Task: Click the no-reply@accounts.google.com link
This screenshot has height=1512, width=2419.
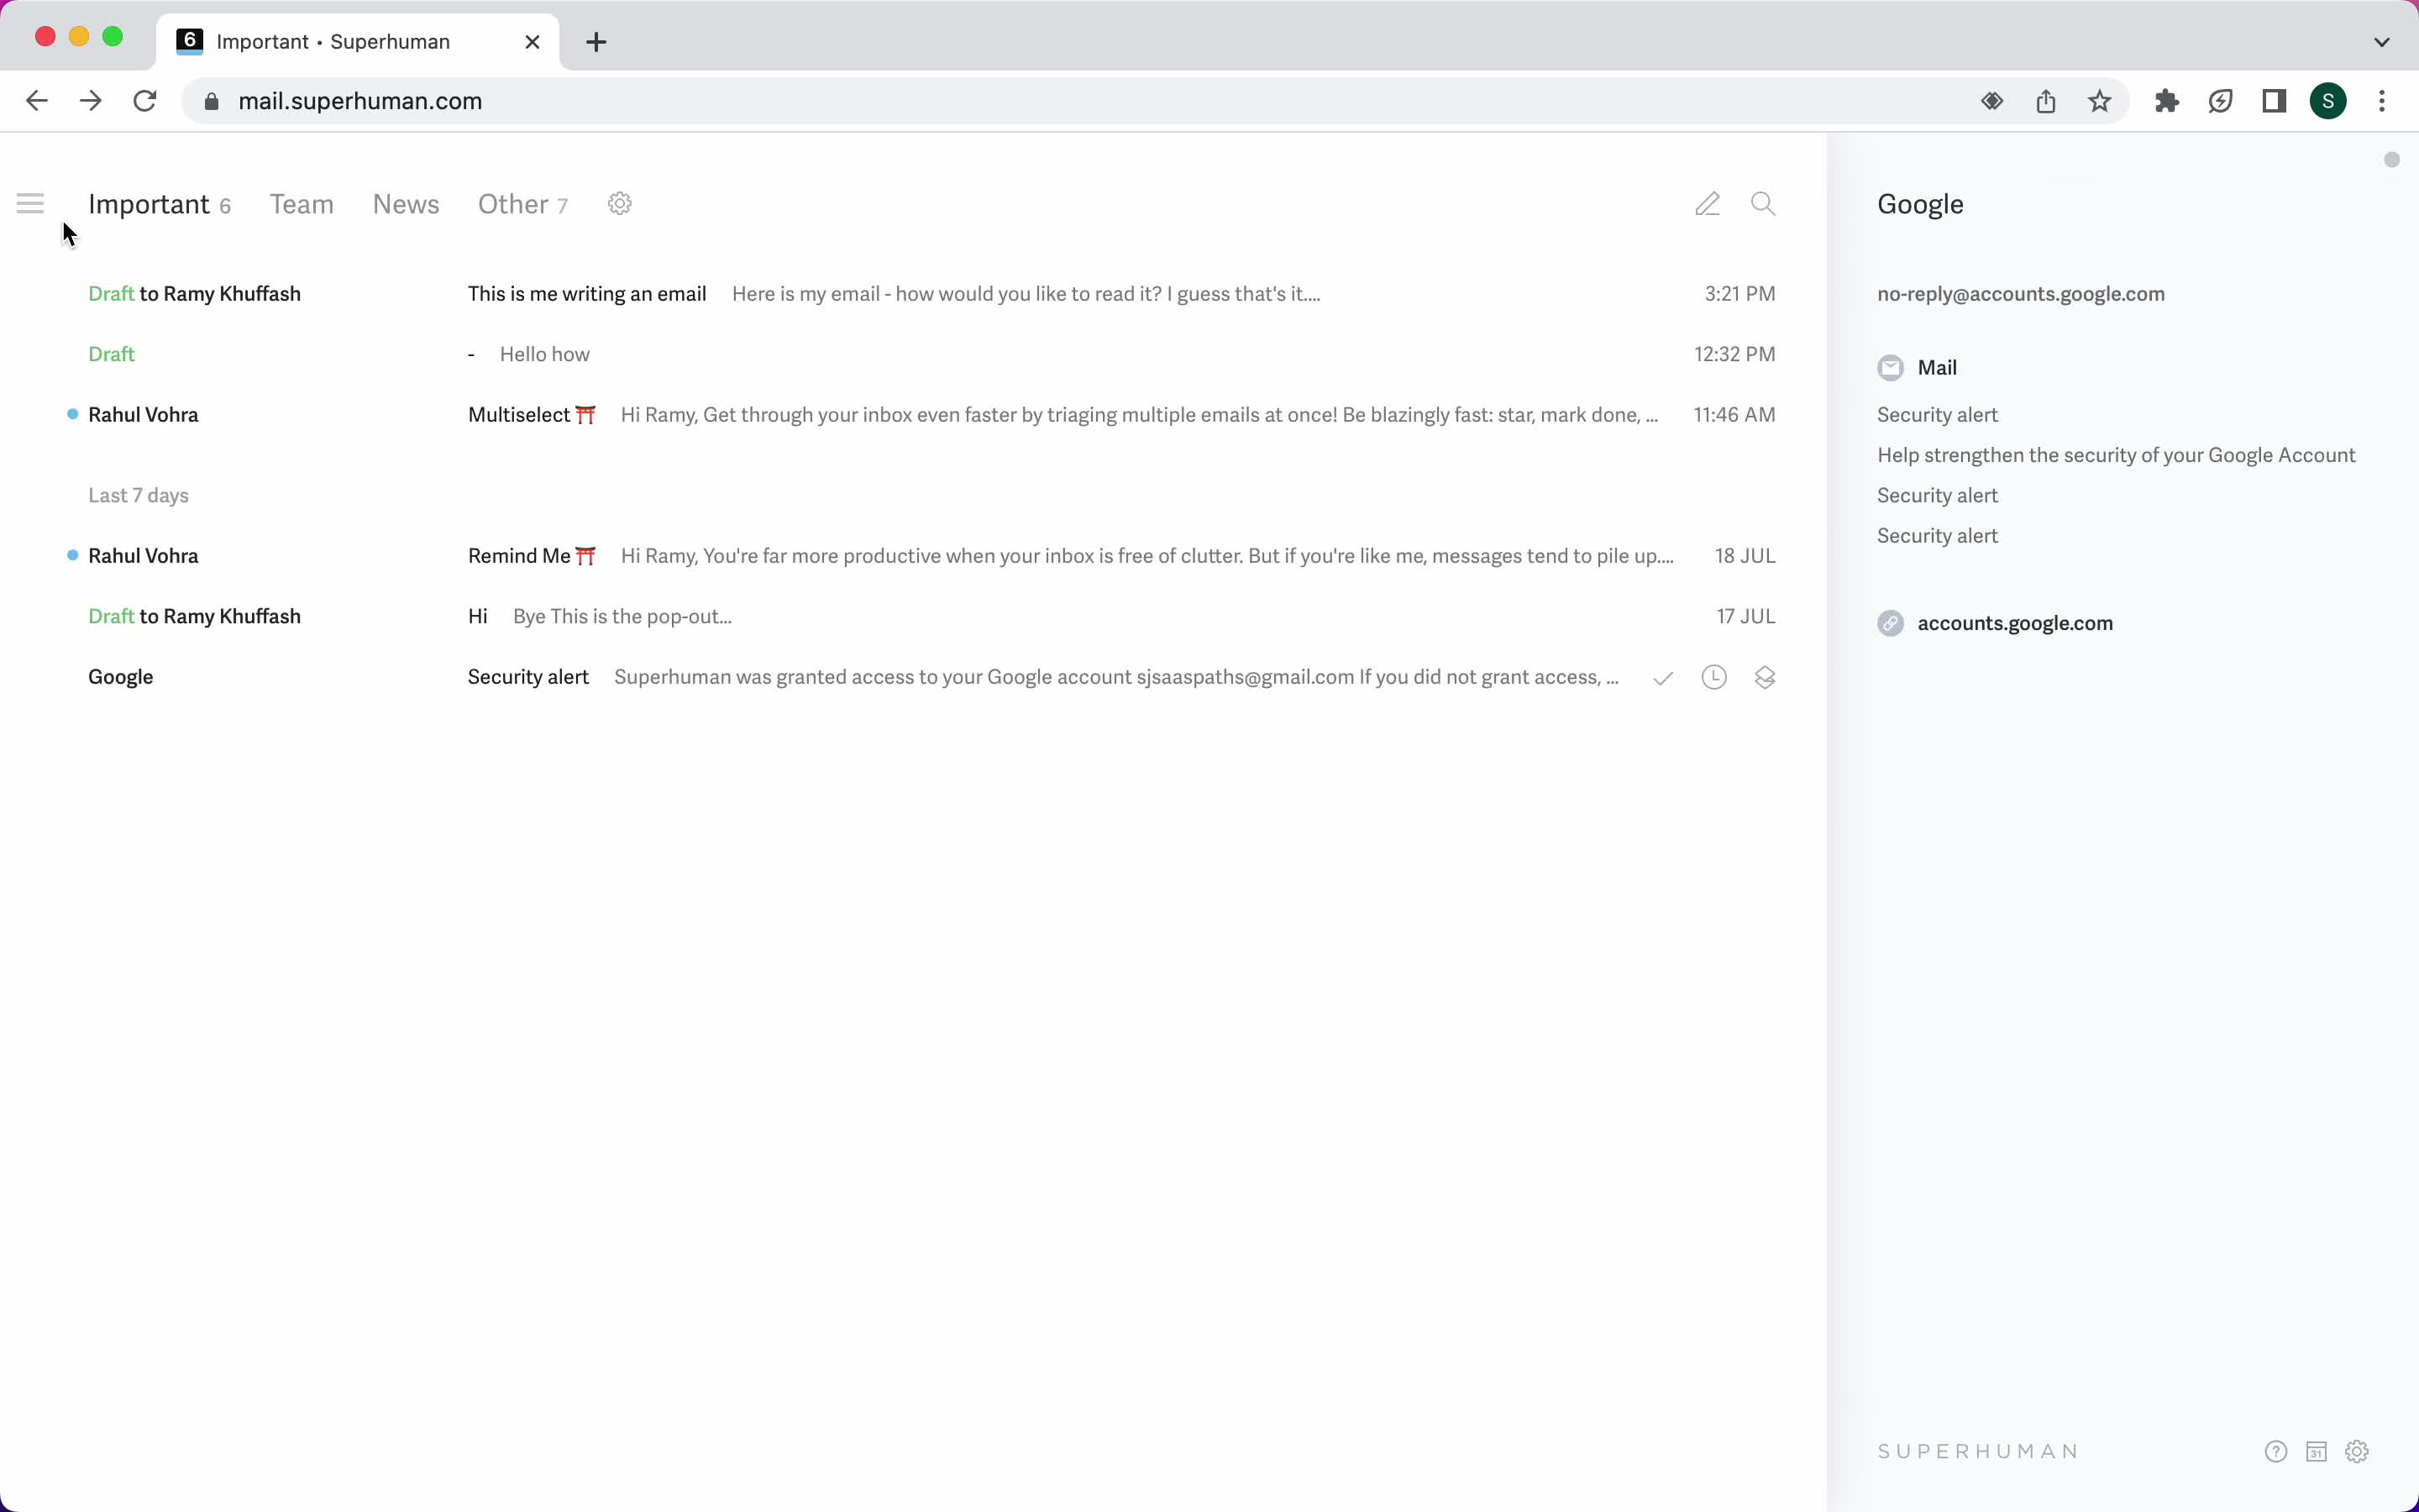Action: (2022, 292)
